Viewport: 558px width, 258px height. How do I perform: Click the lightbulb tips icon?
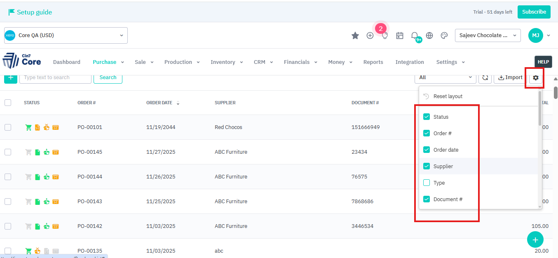pos(385,35)
